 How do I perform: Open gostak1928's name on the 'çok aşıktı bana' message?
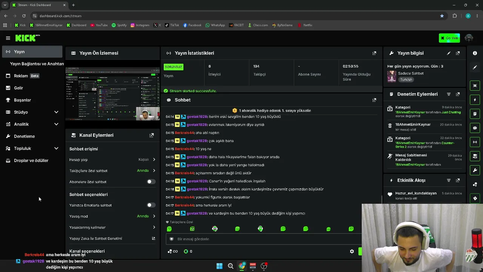pos(197,141)
